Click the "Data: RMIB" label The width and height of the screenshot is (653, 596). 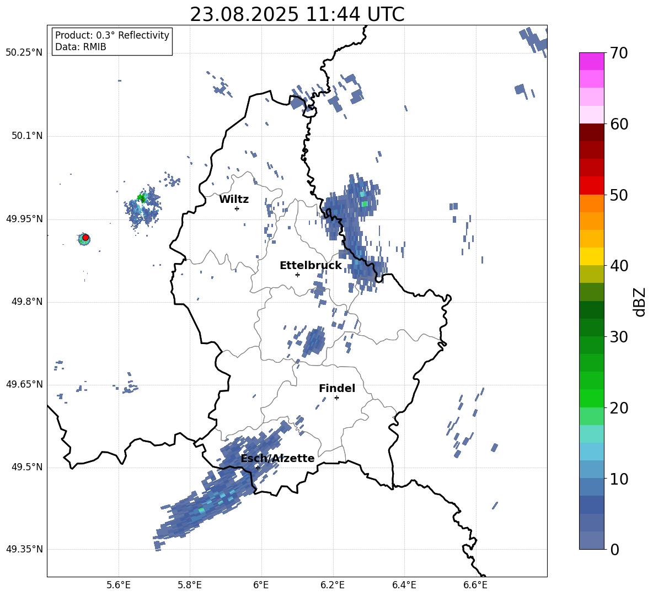pyautogui.click(x=81, y=47)
